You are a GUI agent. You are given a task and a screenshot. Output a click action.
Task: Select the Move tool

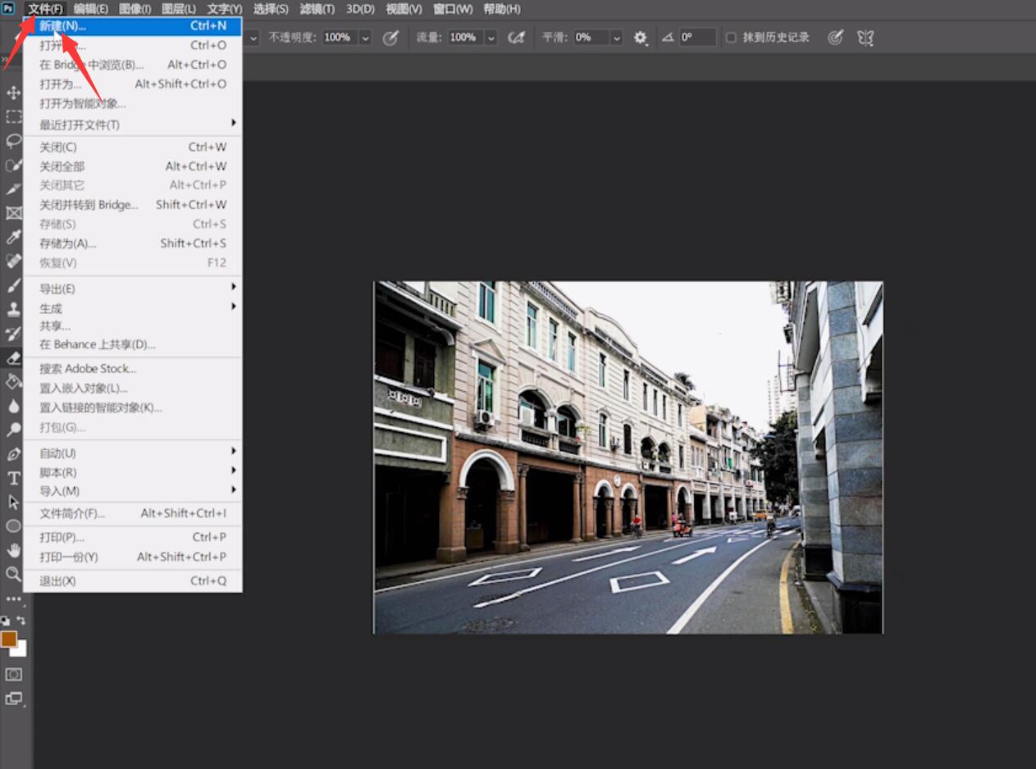[x=13, y=93]
